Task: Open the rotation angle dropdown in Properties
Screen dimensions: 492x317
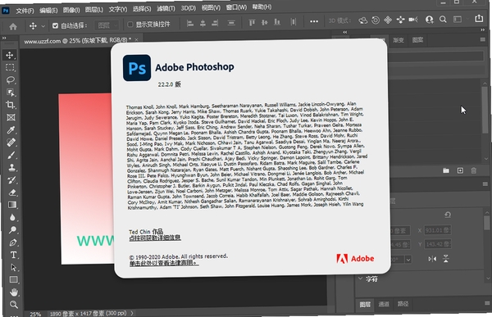Action: 408,260
